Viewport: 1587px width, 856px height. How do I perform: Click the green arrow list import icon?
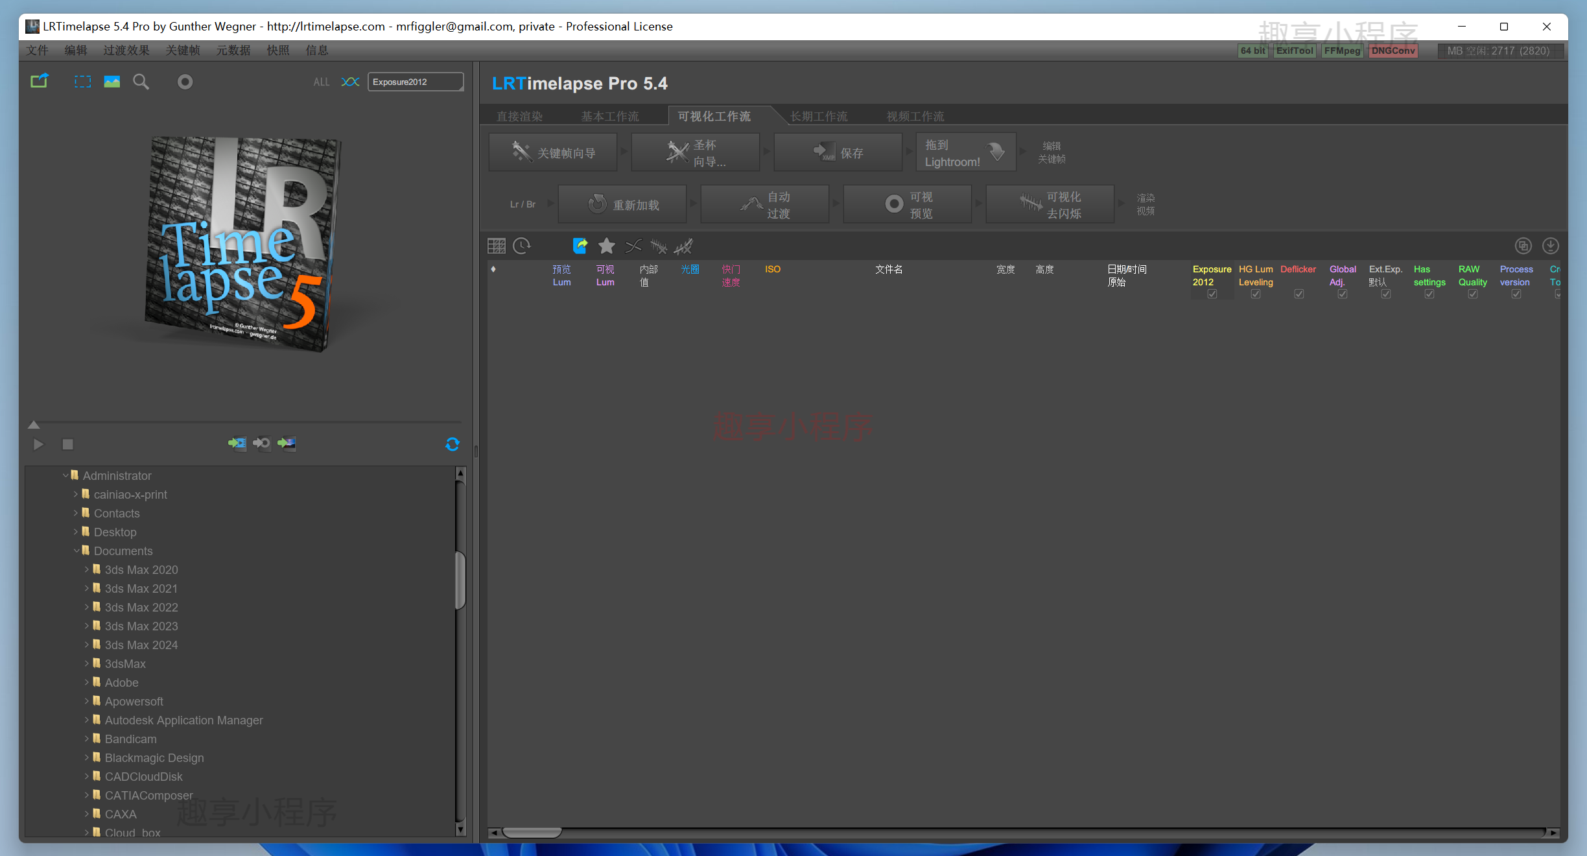[x=237, y=443]
